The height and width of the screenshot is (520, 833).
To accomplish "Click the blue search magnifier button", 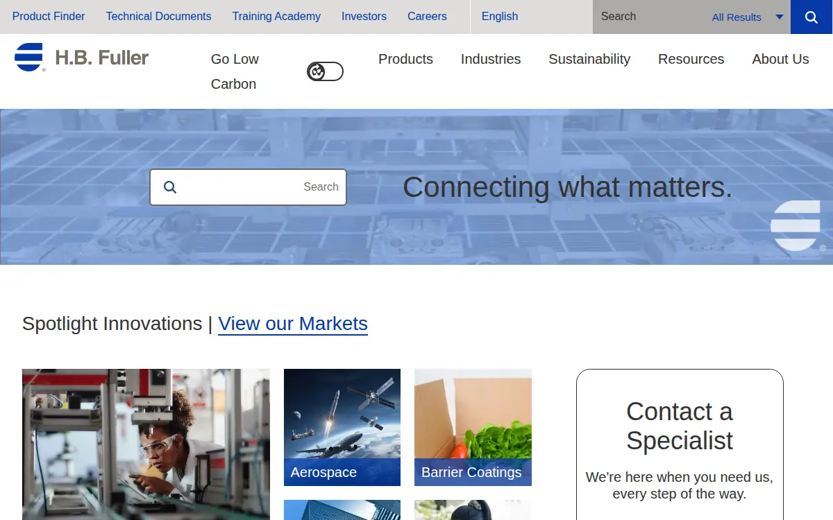I will (811, 17).
